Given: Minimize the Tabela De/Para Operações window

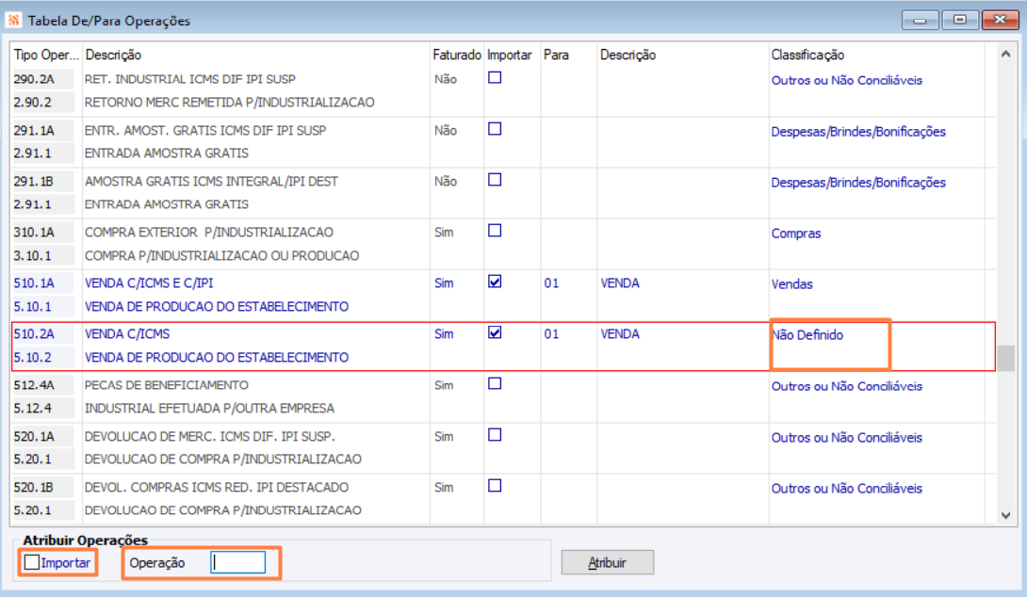Looking at the screenshot, I should [x=920, y=21].
